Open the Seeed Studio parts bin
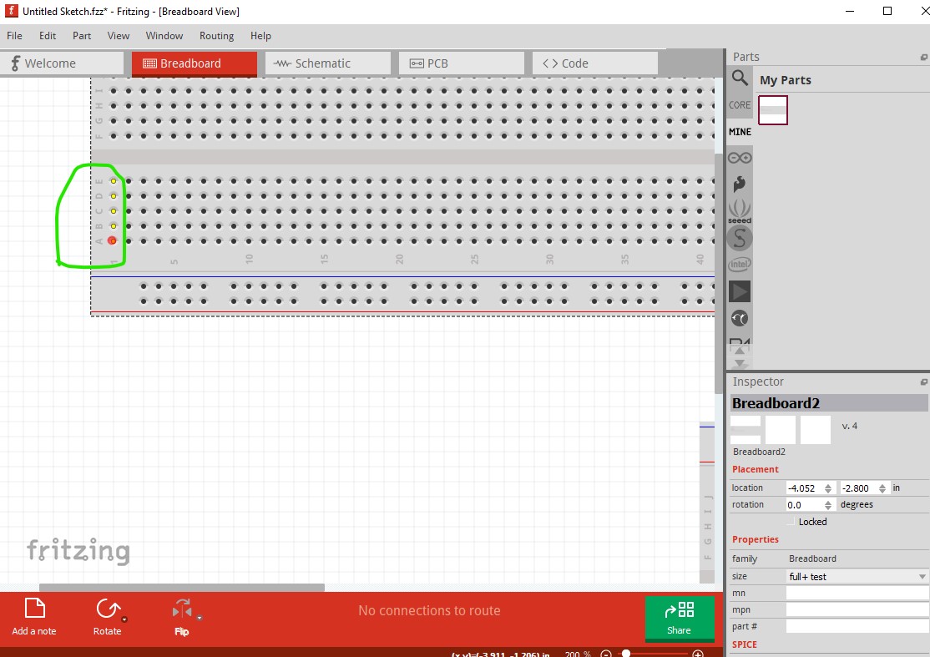Screen dimensions: 930x657 [x=739, y=210]
